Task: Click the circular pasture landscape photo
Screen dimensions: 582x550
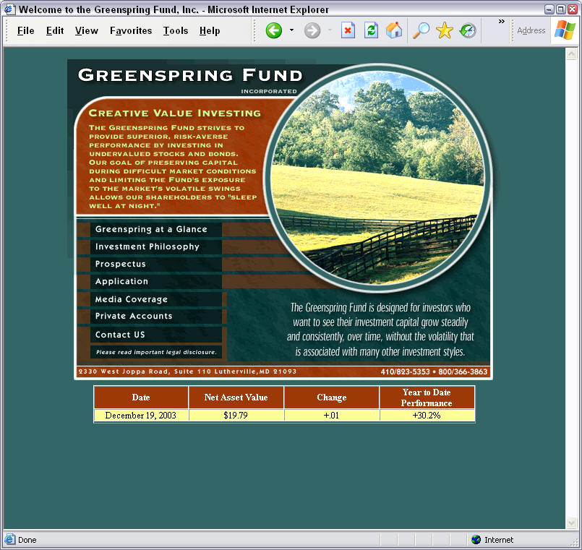Action: coord(377,177)
